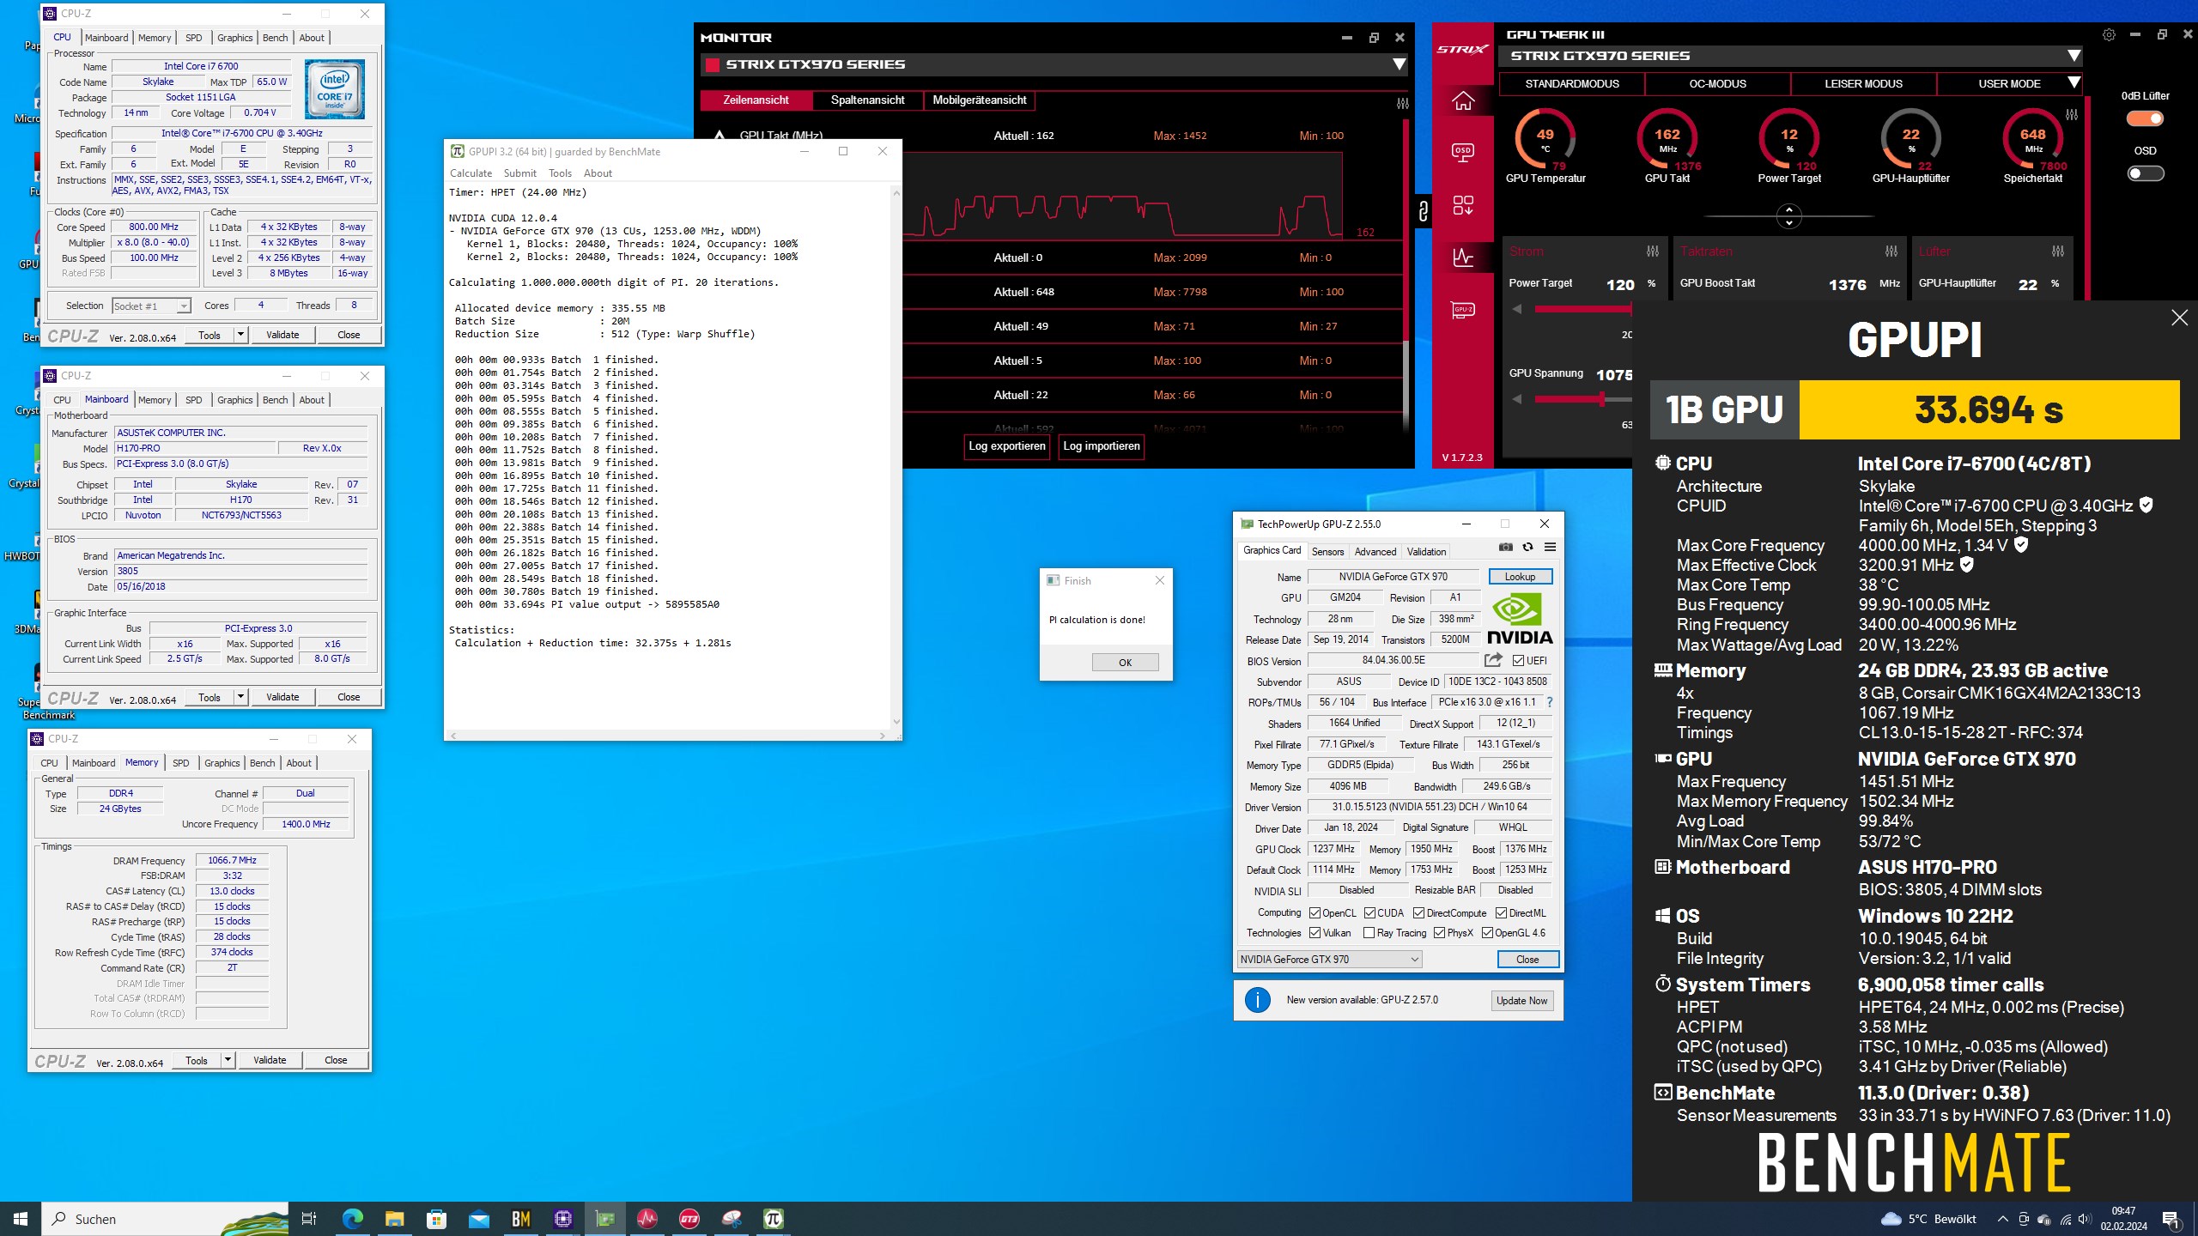The width and height of the screenshot is (2198, 1236).
Task: Toggle Ray Tracing checkbox in GPU-Z
Action: click(x=1369, y=933)
